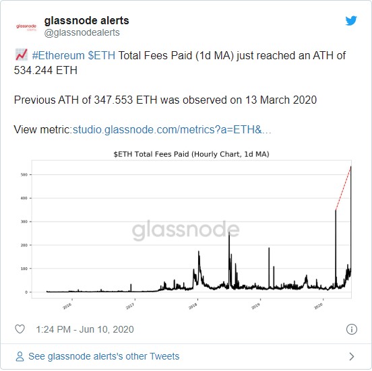The image size is (372, 371).
Task: Follow the studio.glassnode.com metrics link
Action: click(172, 130)
